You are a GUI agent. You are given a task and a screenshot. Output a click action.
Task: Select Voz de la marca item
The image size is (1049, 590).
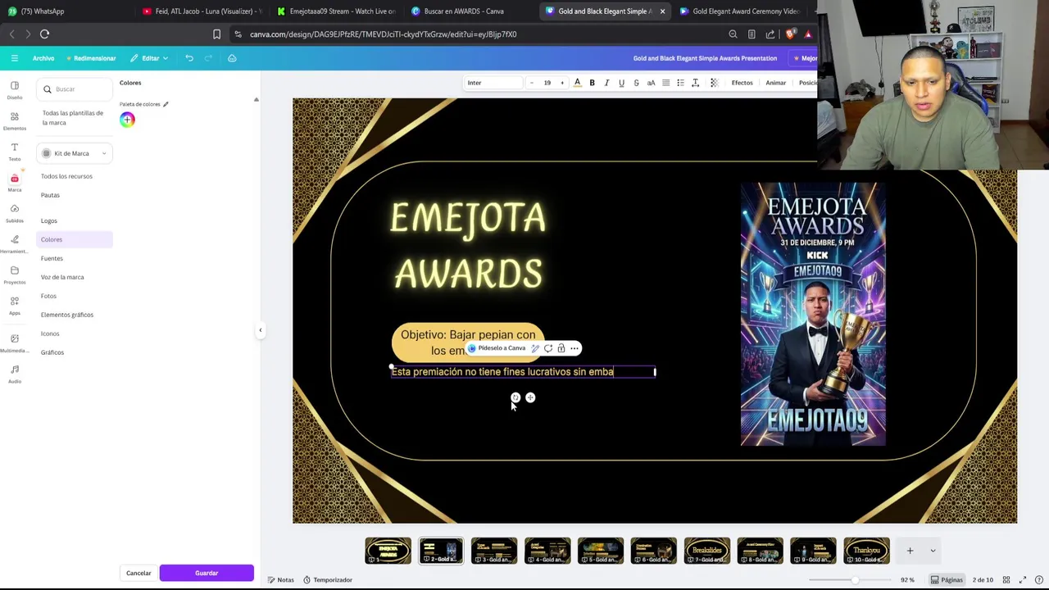(62, 277)
